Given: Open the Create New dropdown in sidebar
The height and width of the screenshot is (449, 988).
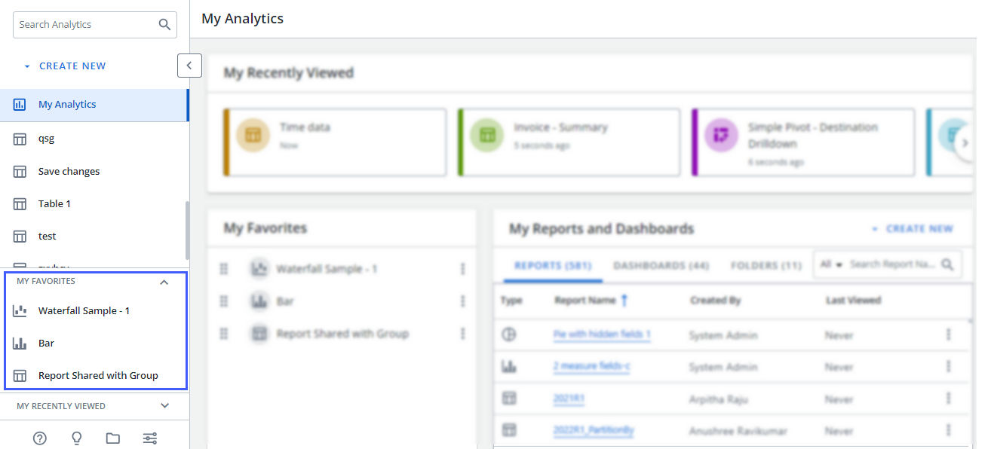Looking at the screenshot, I should [x=65, y=66].
